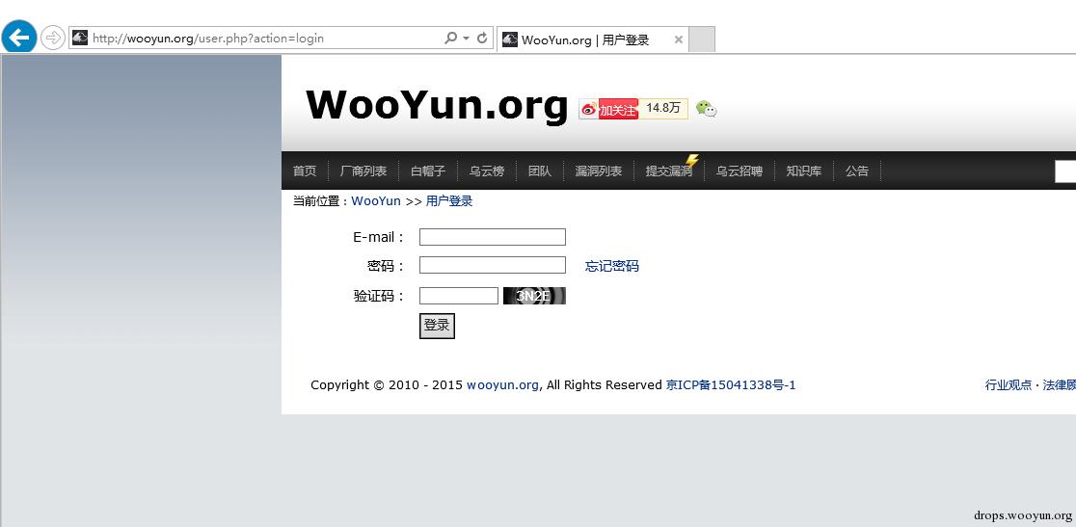
Task: Click the 验证码 captcha input field
Action: (458, 296)
